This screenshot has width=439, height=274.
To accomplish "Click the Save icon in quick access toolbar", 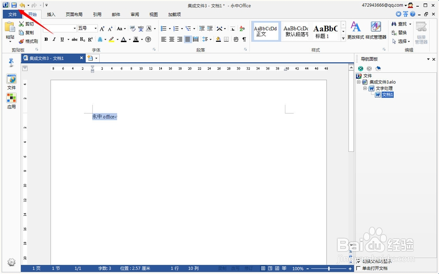I will pos(14,5).
